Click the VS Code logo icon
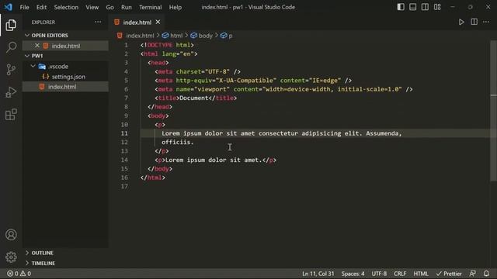This screenshot has width=497, height=279. pos(8,7)
